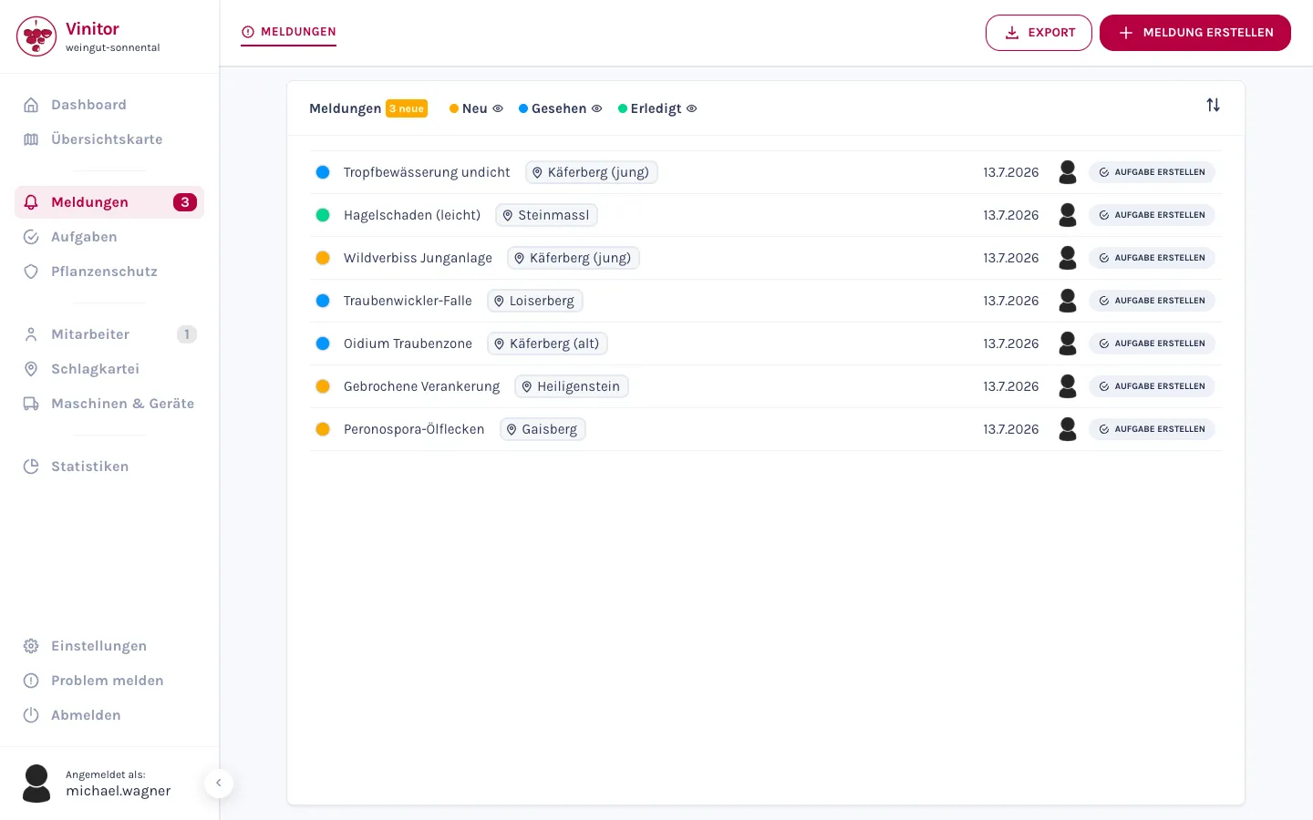Click reporter avatar on Wildverbiss Junganlage row

[x=1068, y=258]
